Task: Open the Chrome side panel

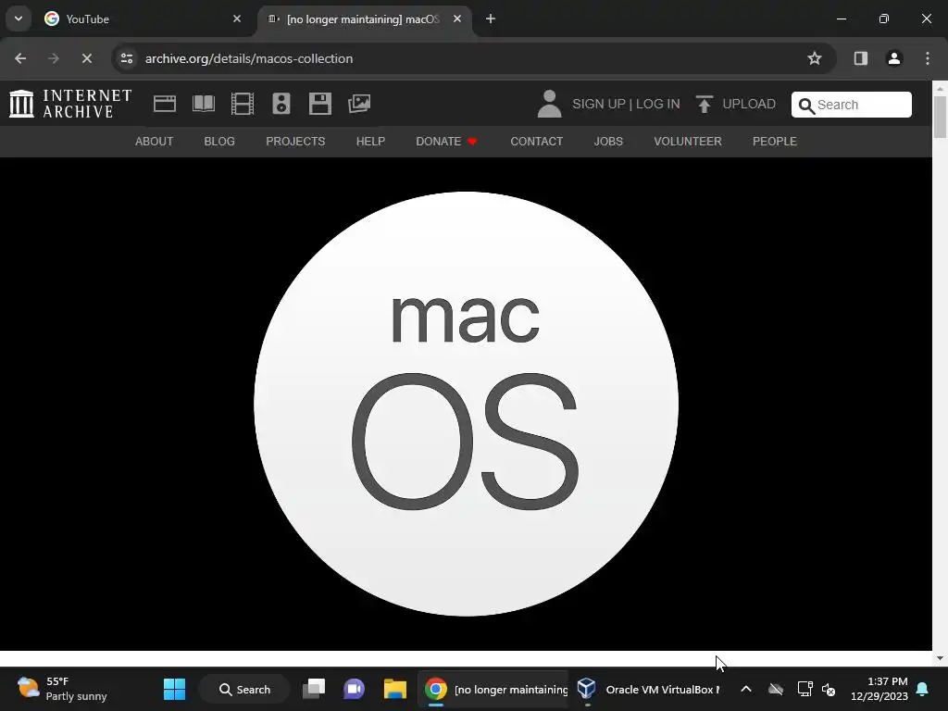Action: [860, 58]
